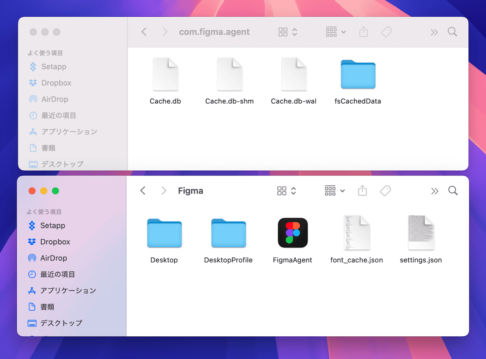Open Dropbox in the Figma window sidebar
This screenshot has height=359, width=486.
click(55, 242)
